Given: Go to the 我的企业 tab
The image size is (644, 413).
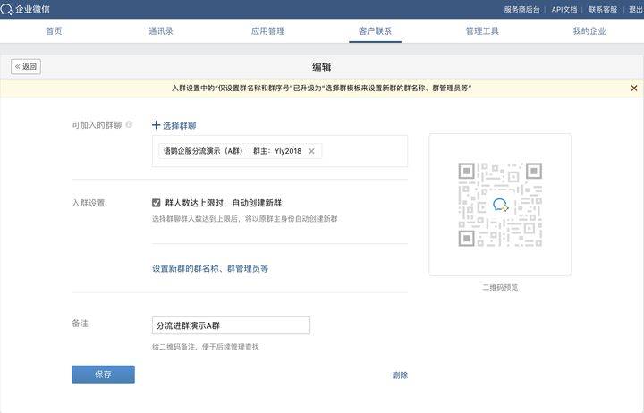Looking at the screenshot, I should click(x=589, y=31).
